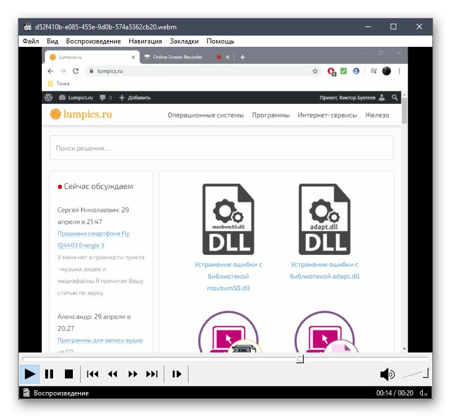Open the Навигация menu

point(145,41)
